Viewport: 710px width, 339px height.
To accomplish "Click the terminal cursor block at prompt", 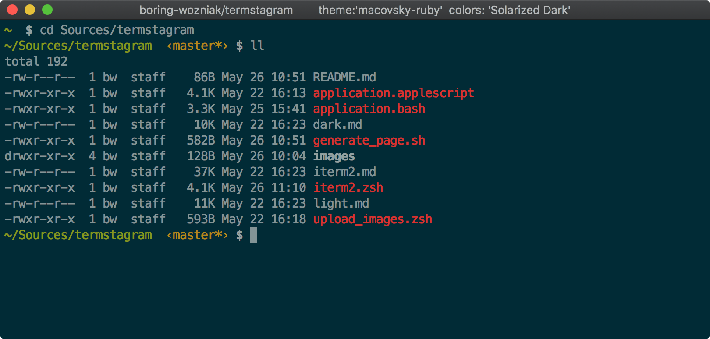I will pyautogui.click(x=253, y=235).
